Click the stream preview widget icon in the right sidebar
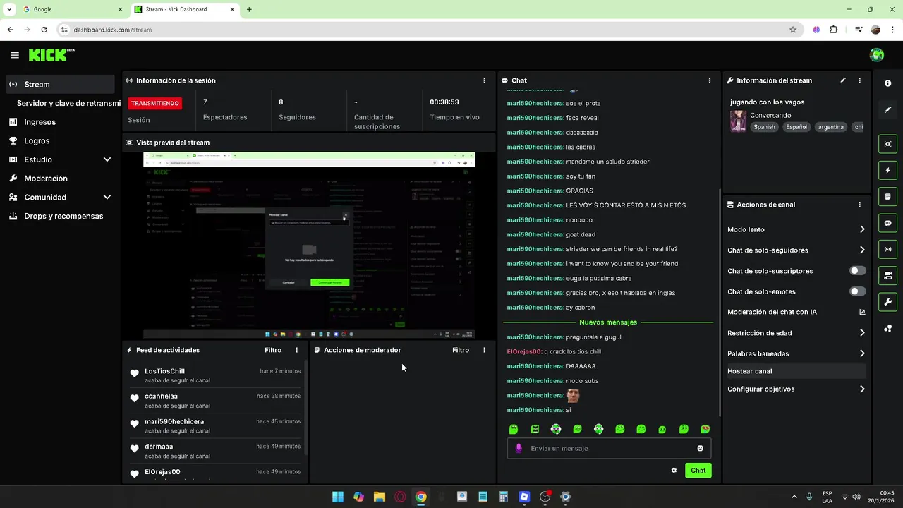The width and height of the screenshot is (903, 508). [887, 144]
